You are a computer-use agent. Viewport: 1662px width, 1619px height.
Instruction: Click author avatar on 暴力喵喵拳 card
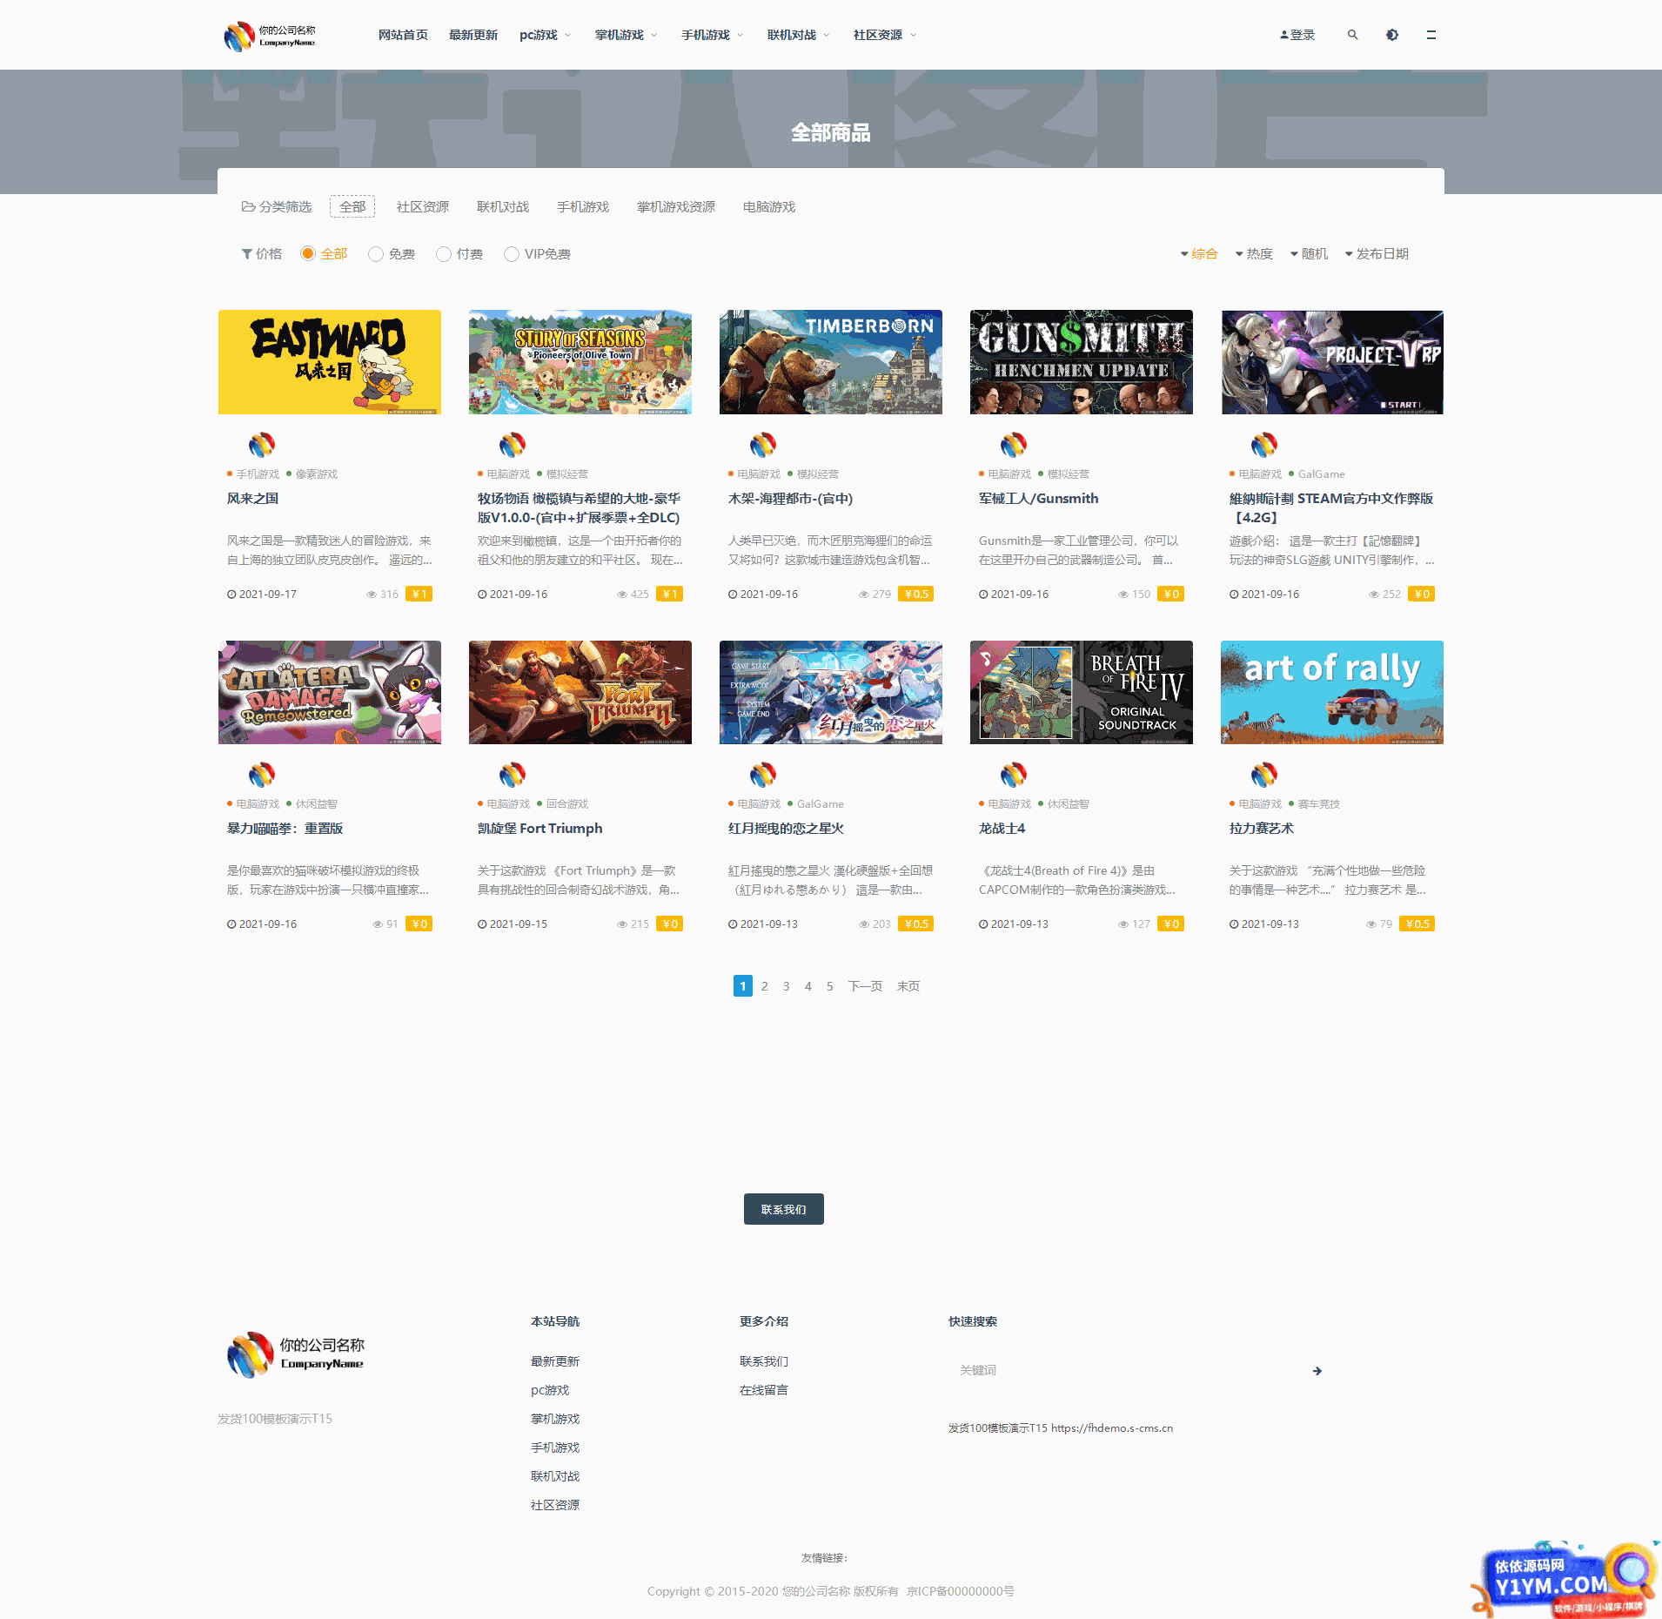pyautogui.click(x=262, y=775)
